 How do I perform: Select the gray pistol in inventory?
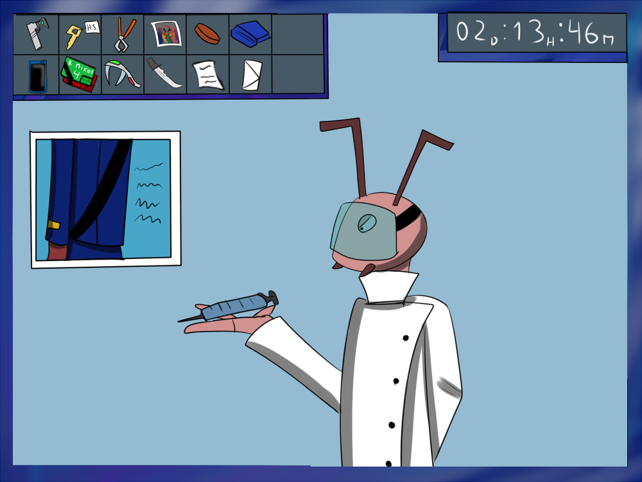click(x=36, y=34)
